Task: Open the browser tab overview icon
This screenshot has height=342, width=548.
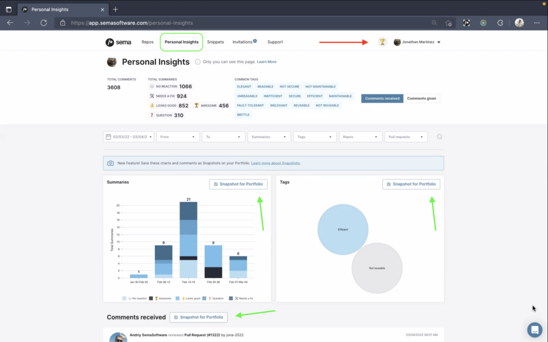Action: pyautogui.click(x=9, y=9)
